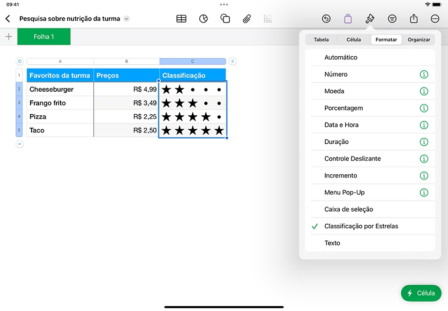The image size is (448, 311).
Task: Choose Moeda format
Action: coord(370,91)
